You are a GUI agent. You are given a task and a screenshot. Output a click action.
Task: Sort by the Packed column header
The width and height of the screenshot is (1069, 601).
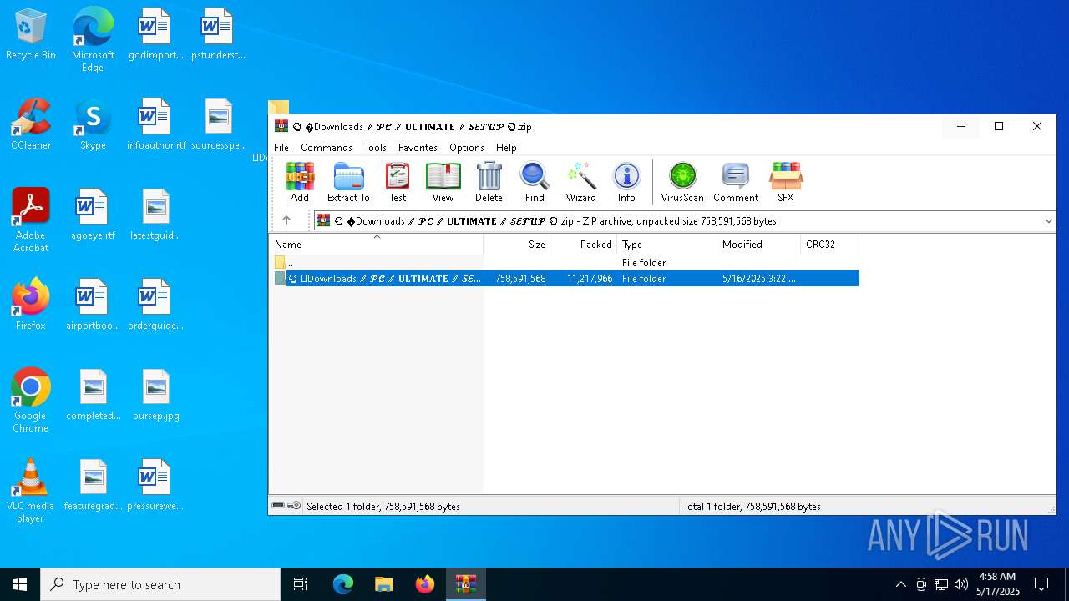[584, 245]
